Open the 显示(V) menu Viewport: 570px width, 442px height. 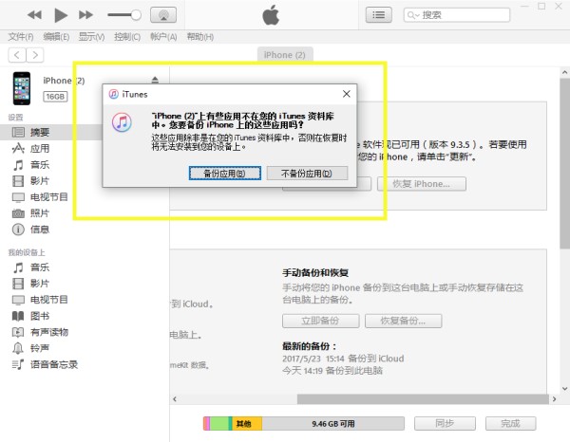point(91,37)
